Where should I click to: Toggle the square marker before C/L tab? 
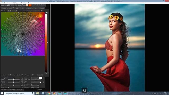click(20, 8)
